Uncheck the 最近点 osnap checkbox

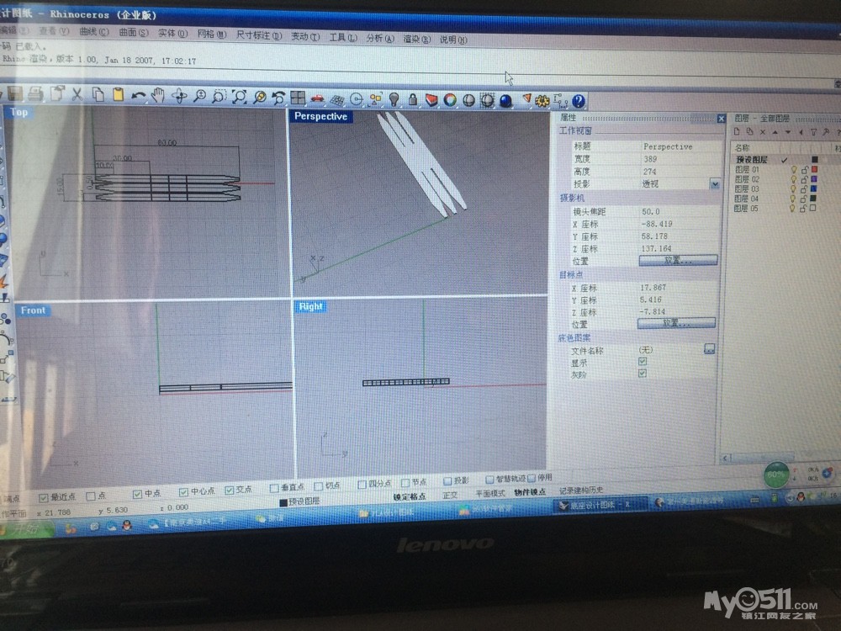click(44, 495)
